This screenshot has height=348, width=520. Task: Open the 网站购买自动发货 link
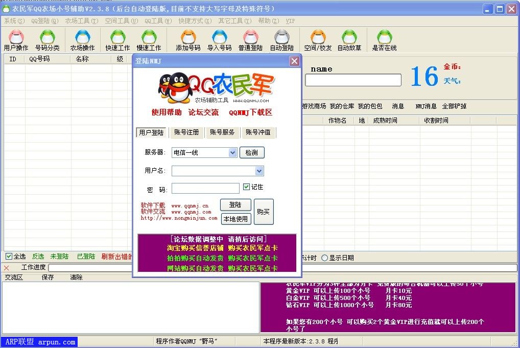pyautogui.click(x=195, y=268)
